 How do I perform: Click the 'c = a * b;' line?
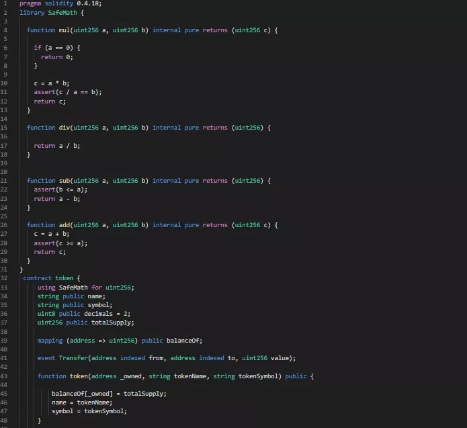pyautogui.click(x=52, y=83)
